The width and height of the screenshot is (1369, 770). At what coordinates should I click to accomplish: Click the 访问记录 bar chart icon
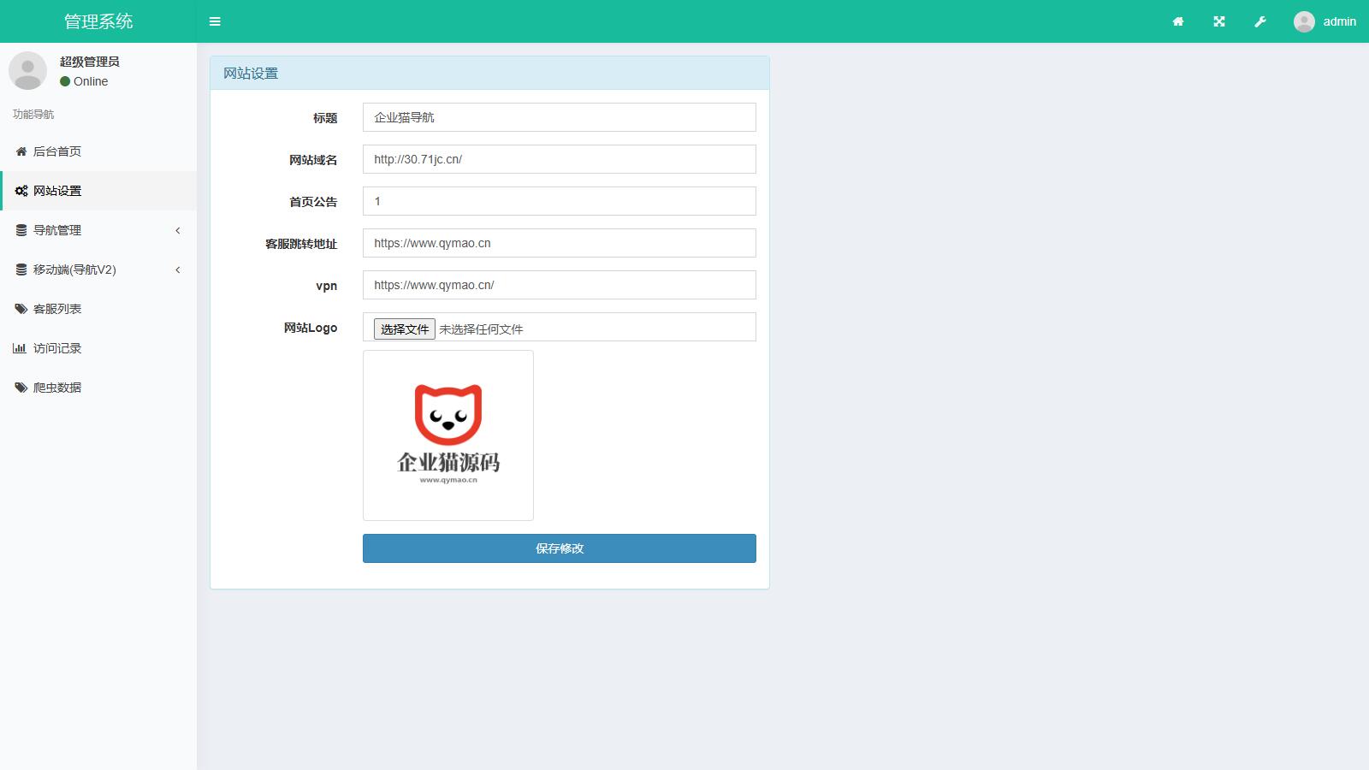20,348
